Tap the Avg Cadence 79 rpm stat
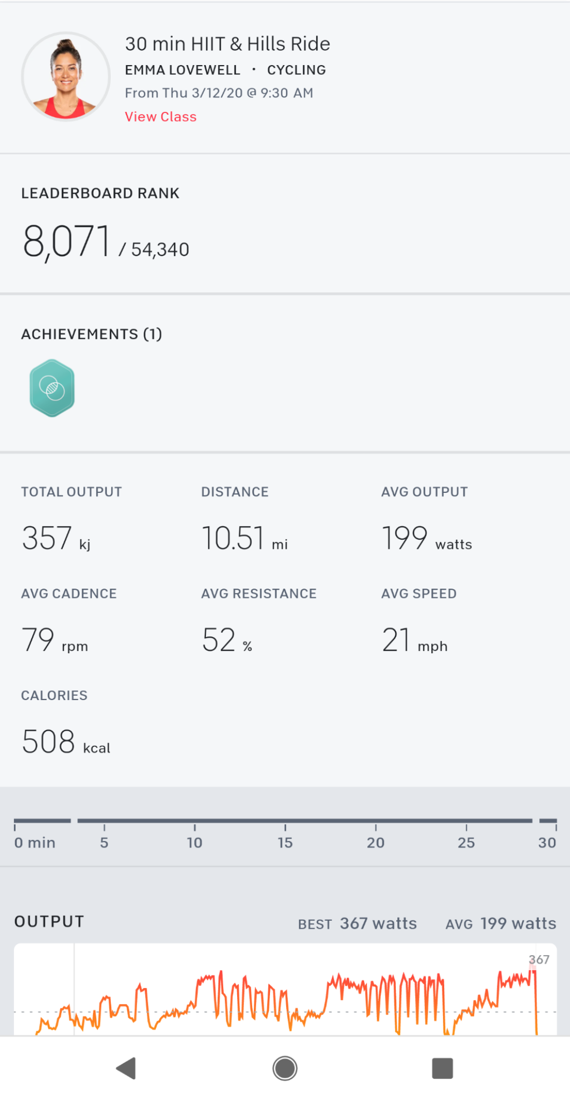This screenshot has height=1102, width=570. [54, 640]
